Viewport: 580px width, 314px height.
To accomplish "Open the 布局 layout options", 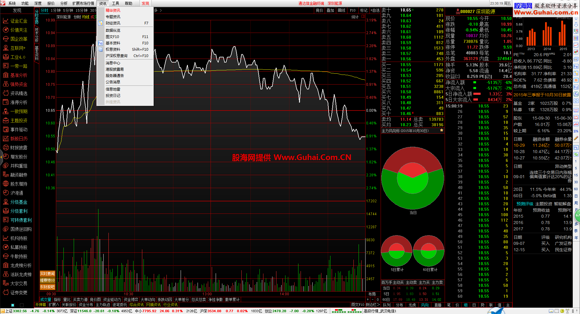I will (372, 294).
